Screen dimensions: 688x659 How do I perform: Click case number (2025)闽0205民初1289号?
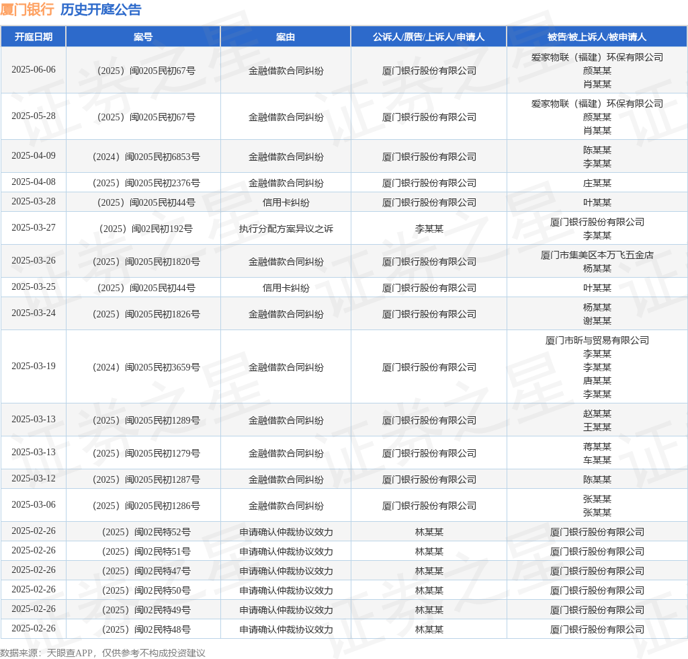coord(146,420)
